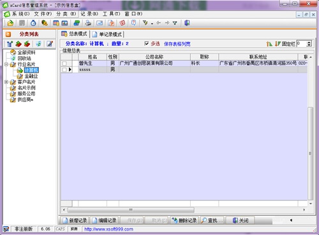Increase the 固定栏 spinner value
The width and height of the screenshot is (319, 235).
pos(309,42)
